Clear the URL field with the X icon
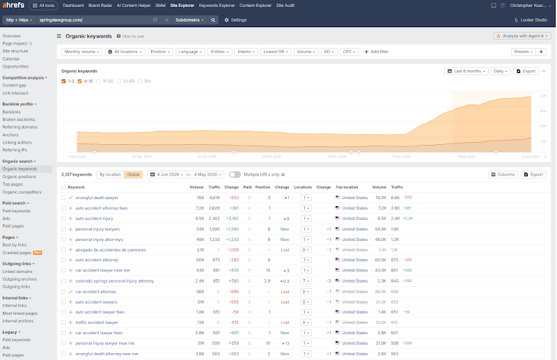Screen dimensions: 557x360 pos(166,20)
